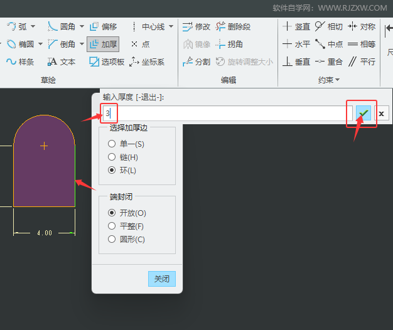This screenshot has width=393, height=330.
Task: Expand the 约束 group menu
Action: click(328, 80)
